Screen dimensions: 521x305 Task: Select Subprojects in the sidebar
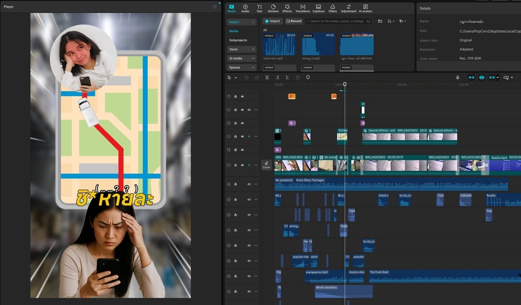[x=238, y=40]
